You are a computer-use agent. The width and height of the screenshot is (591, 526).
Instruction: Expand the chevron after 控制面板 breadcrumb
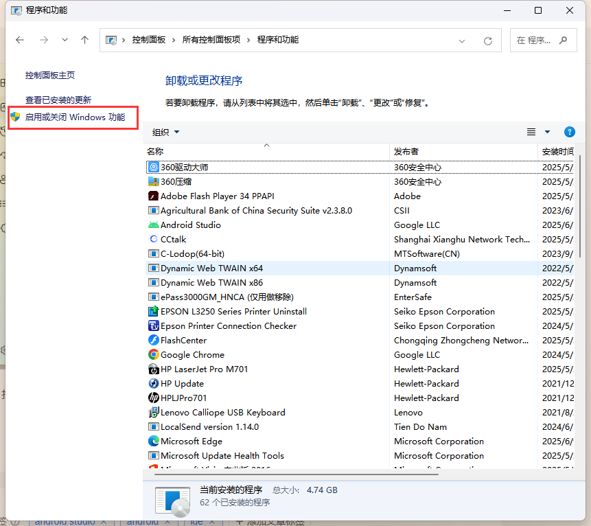point(174,40)
